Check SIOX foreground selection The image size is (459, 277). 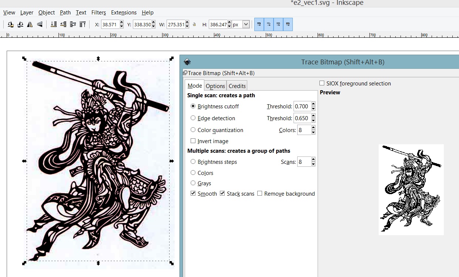[322, 83]
